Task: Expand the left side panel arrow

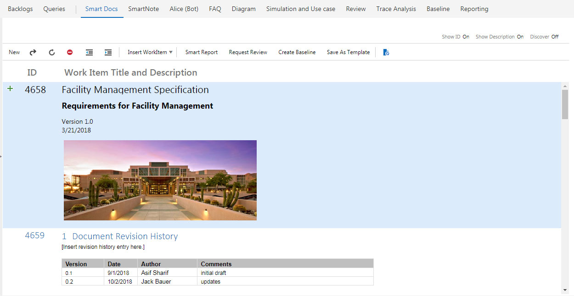Action: (x=1, y=156)
